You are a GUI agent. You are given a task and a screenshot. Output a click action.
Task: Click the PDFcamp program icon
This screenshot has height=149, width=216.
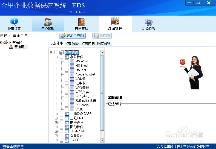[x=72, y=105]
